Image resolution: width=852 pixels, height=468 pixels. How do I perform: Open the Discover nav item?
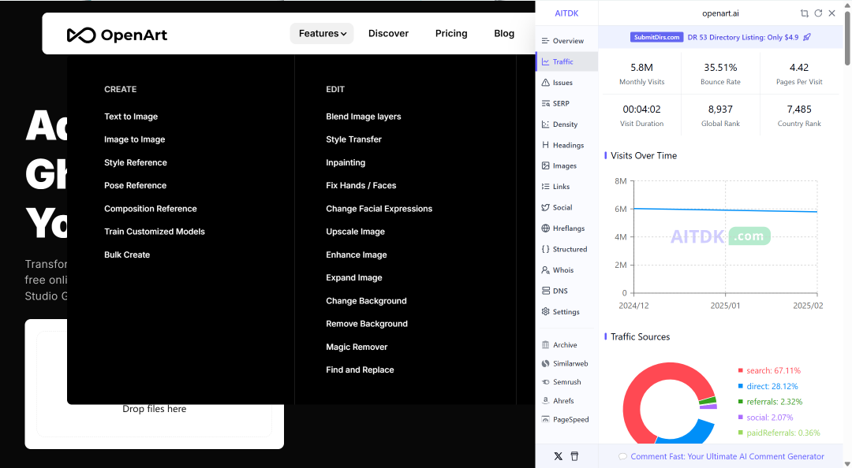[x=388, y=34]
